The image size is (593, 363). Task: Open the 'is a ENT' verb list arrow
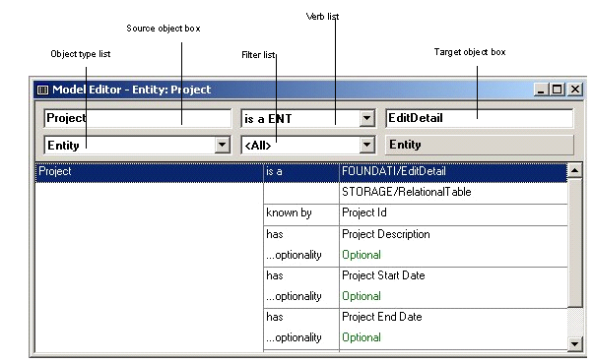[366, 119]
